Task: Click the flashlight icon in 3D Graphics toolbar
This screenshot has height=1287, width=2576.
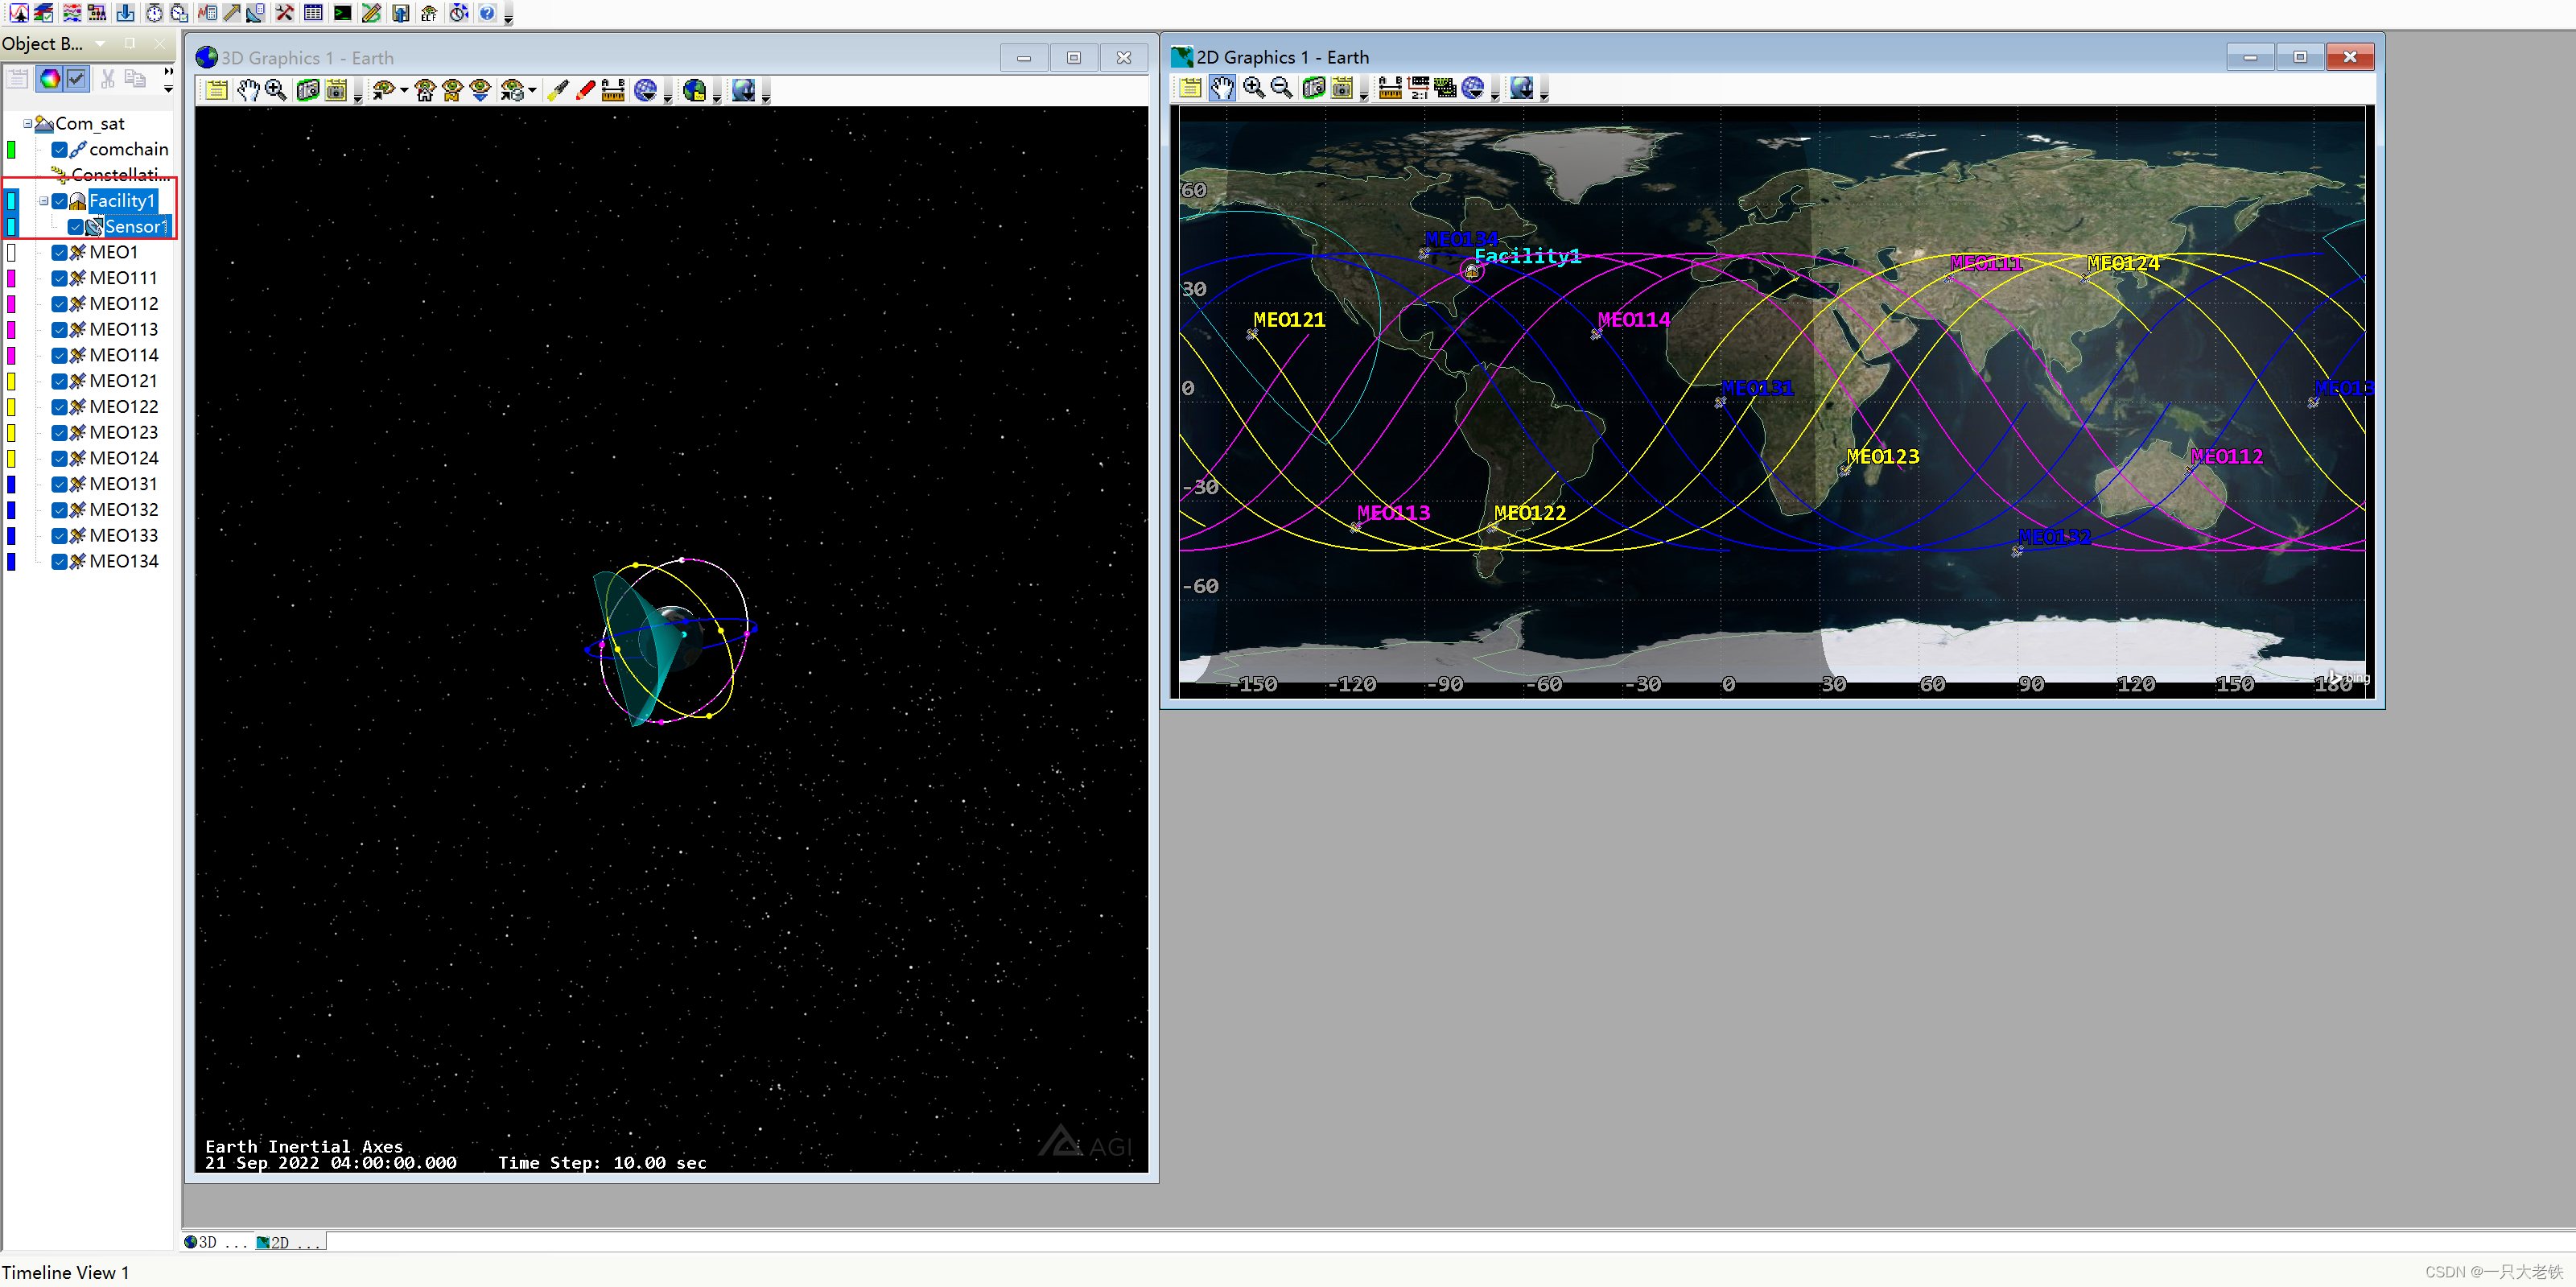Action: 558,91
